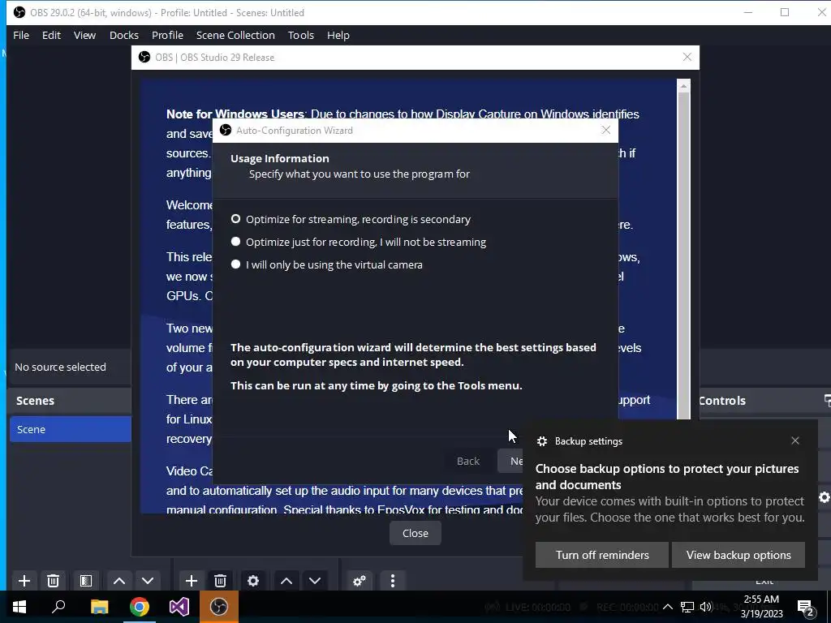The image size is (831, 623).
Task: Open audio mixer three-dot menu
Action: pyautogui.click(x=392, y=581)
